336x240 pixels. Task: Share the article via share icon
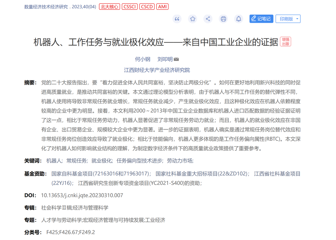point(208,19)
